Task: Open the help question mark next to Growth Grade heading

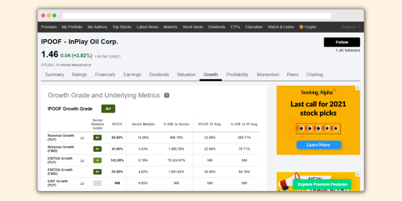Action: click(167, 95)
